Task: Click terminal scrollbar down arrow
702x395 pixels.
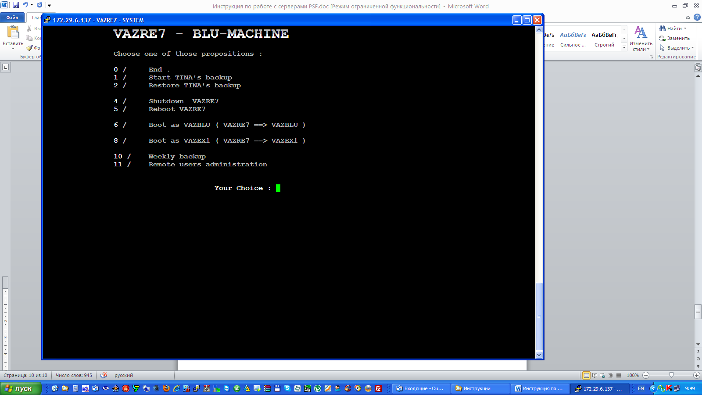Action: point(539,355)
